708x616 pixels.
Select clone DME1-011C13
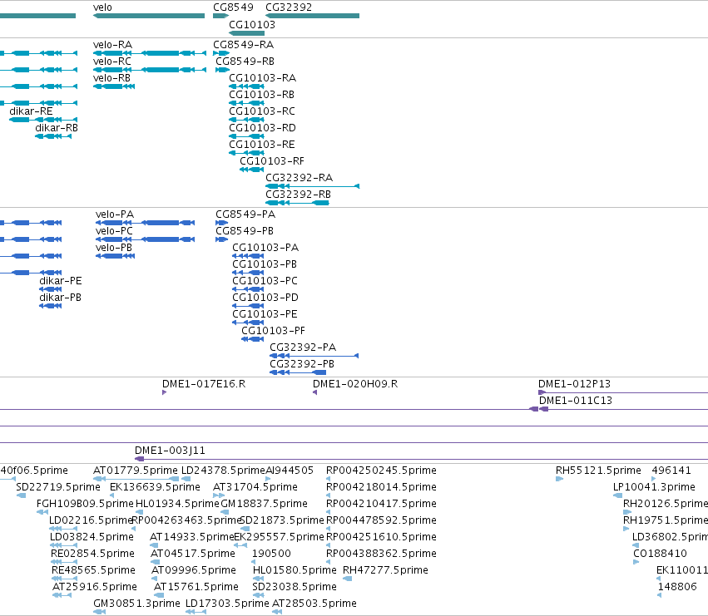pos(576,402)
